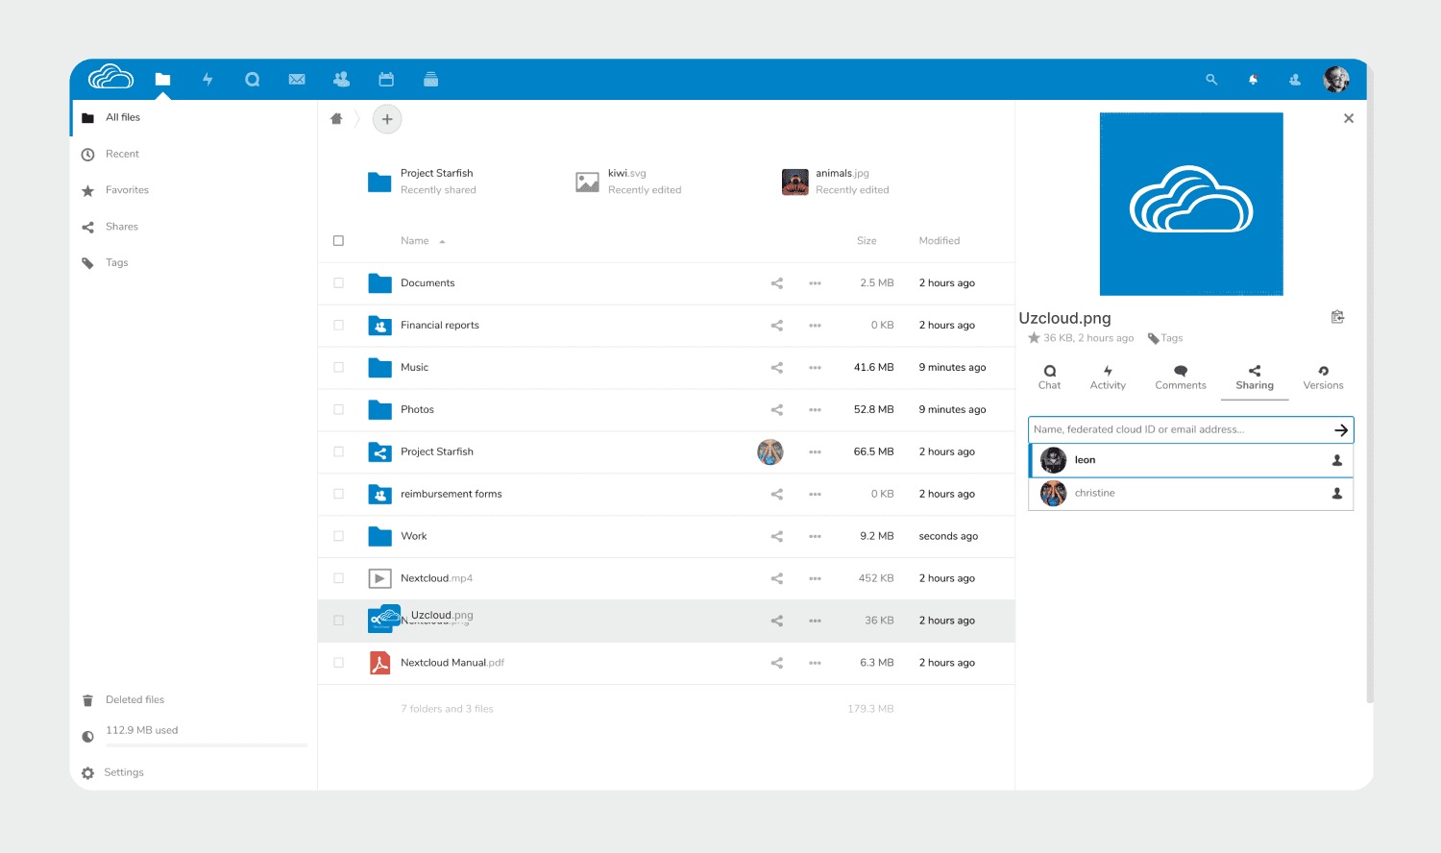Image resolution: width=1441 pixels, height=853 pixels.
Task: Toggle the select-all files checkbox
Action: click(338, 241)
